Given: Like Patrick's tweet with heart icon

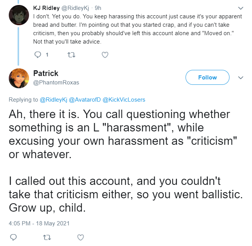Looking at the screenshot, I should pos(81,237).
